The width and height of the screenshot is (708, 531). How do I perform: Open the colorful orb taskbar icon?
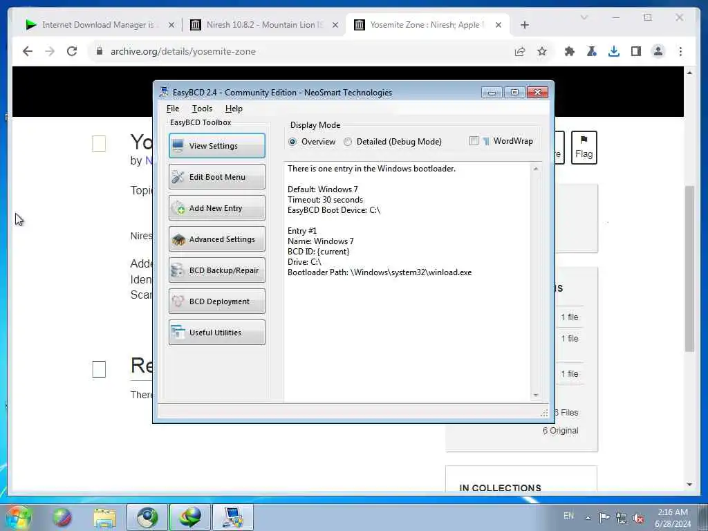point(62,517)
